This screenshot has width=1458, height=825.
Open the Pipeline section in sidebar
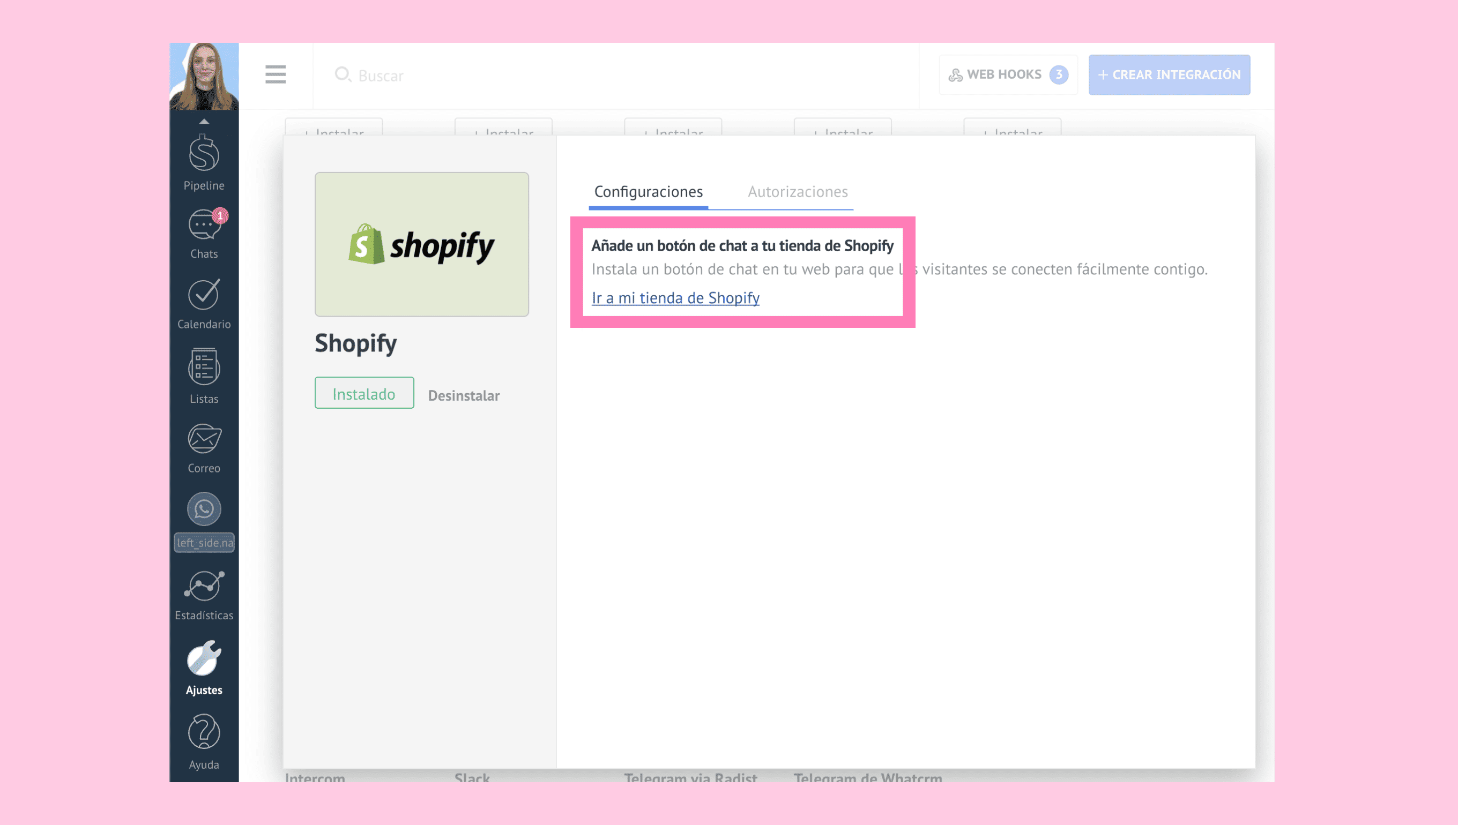coord(204,163)
